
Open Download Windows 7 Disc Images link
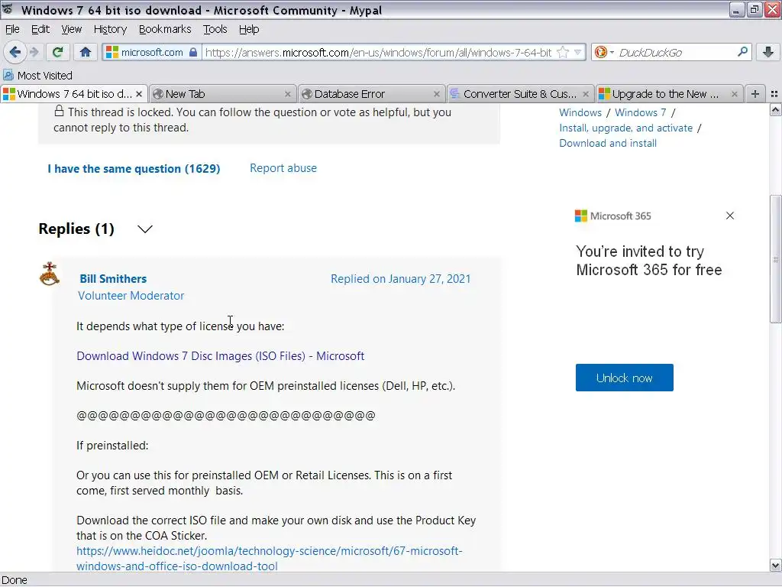click(221, 356)
